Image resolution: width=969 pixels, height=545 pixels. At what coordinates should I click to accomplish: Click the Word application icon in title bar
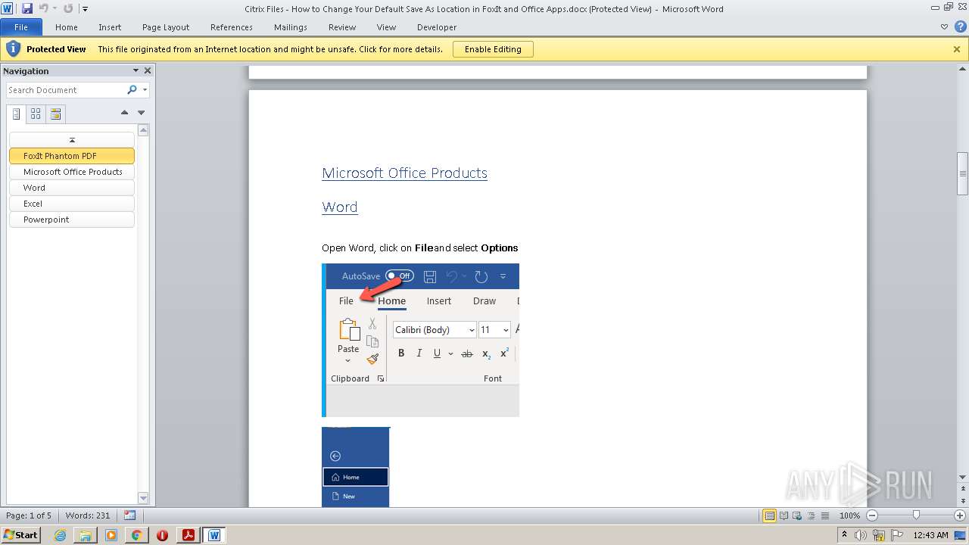(x=7, y=8)
